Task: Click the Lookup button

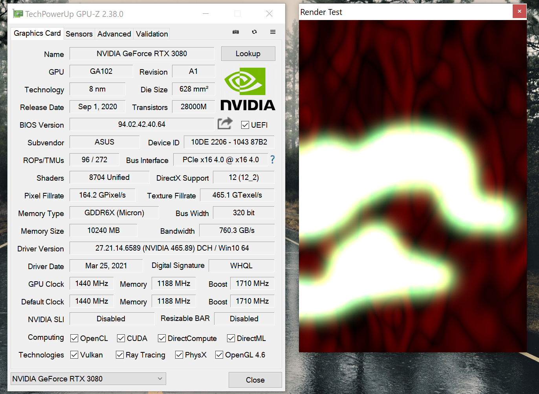Action: (x=248, y=53)
